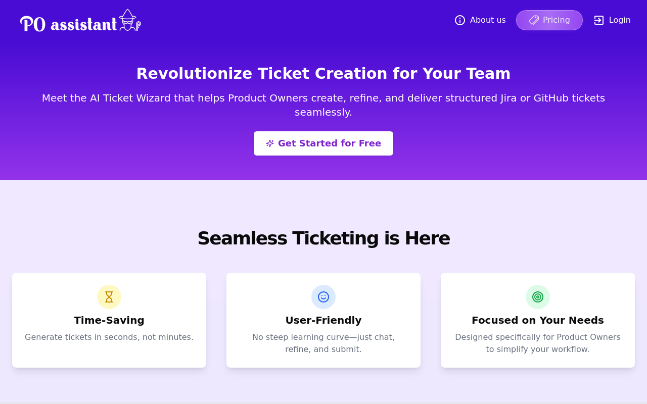Click the Generate tickets in seconds text
The height and width of the screenshot is (404, 647).
(x=109, y=337)
